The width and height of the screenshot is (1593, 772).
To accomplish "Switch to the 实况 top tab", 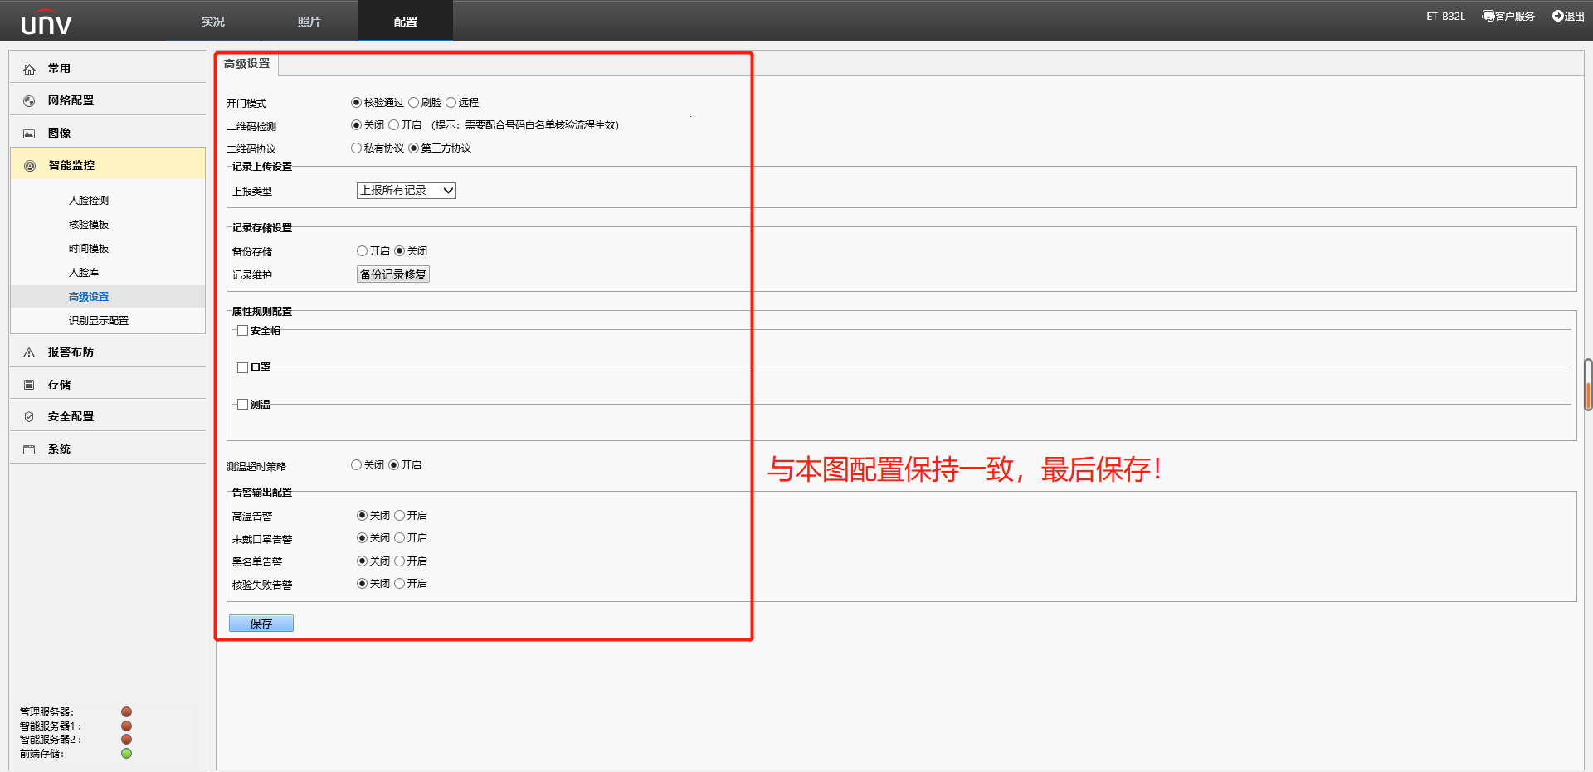I will pyautogui.click(x=213, y=22).
